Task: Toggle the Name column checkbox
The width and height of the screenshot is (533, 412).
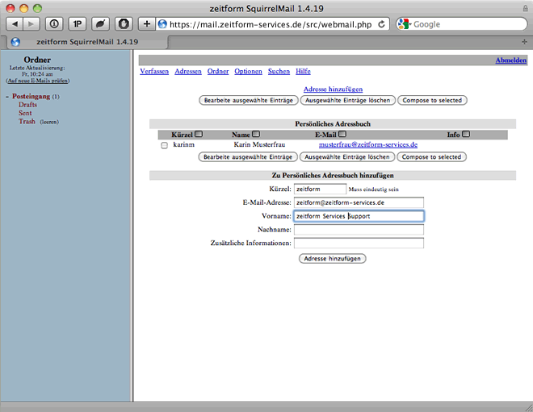Action: pos(256,134)
